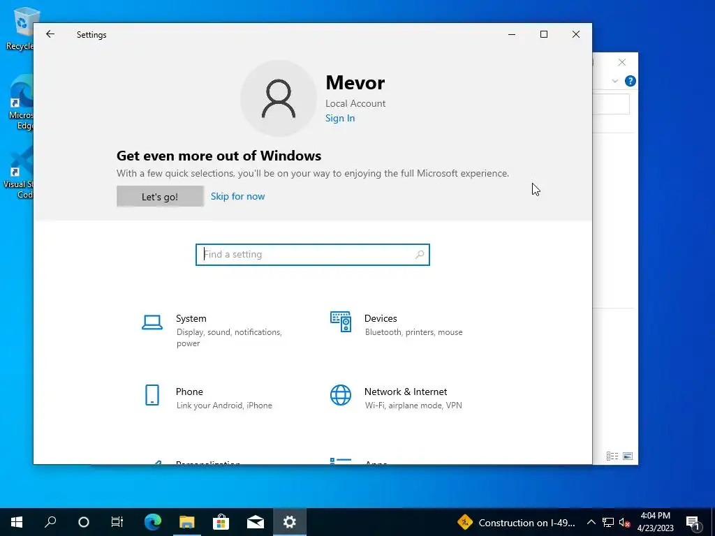The image size is (715, 536).
Task: Click the Mevor user avatar picture
Action: click(279, 98)
